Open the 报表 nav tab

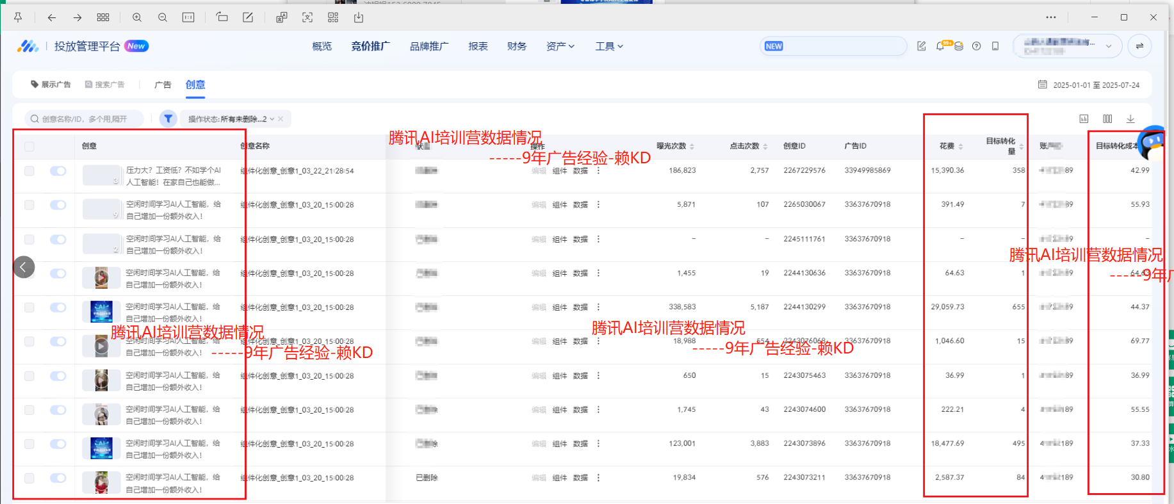pos(478,46)
